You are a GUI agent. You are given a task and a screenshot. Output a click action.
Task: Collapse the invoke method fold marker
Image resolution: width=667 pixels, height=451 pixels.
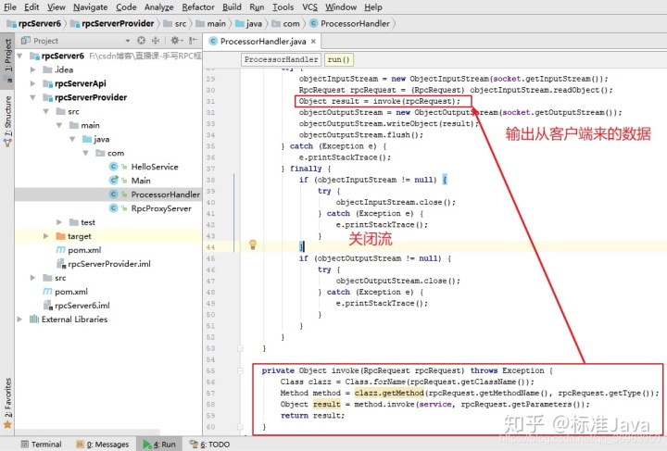click(240, 370)
